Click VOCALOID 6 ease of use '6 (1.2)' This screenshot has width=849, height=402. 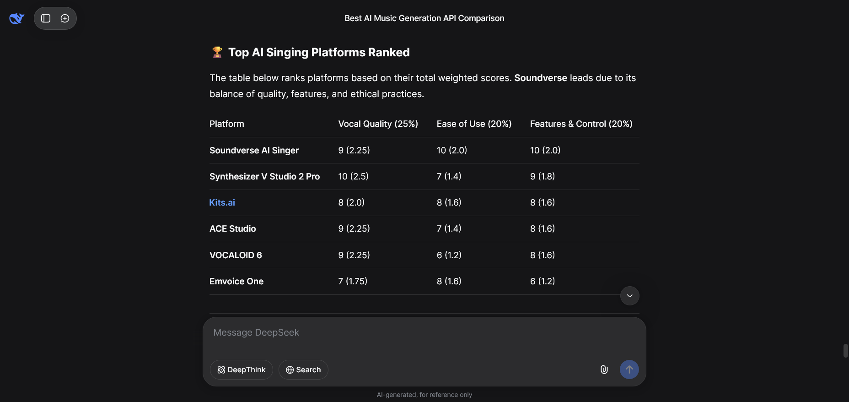point(449,255)
